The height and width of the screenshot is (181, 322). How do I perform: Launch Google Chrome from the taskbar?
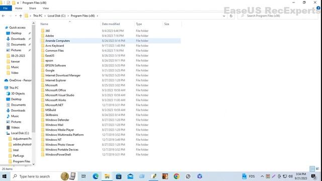click(x=176, y=176)
